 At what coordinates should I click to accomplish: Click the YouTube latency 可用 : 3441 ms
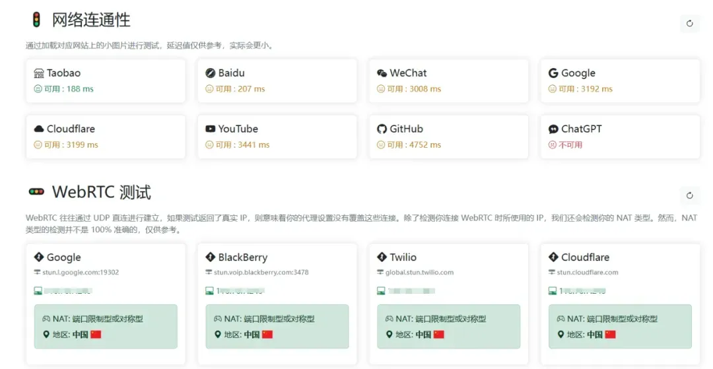point(242,145)
